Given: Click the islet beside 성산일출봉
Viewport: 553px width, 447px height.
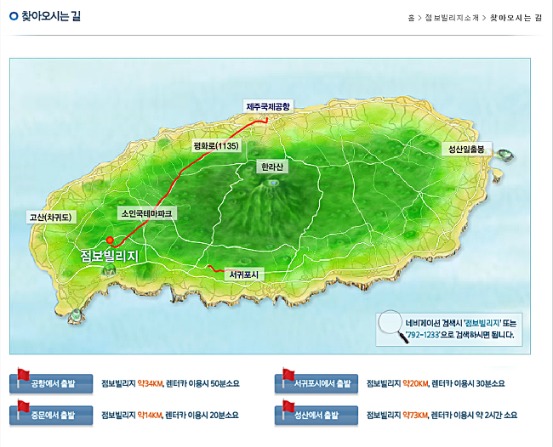Looking at the screenshot, I should (505, 155).
